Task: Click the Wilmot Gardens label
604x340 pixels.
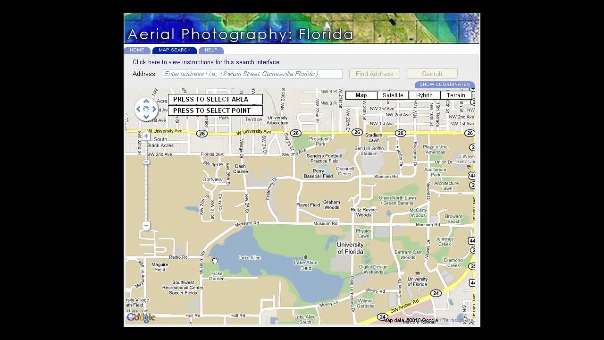Action: [x=366, y=303]
